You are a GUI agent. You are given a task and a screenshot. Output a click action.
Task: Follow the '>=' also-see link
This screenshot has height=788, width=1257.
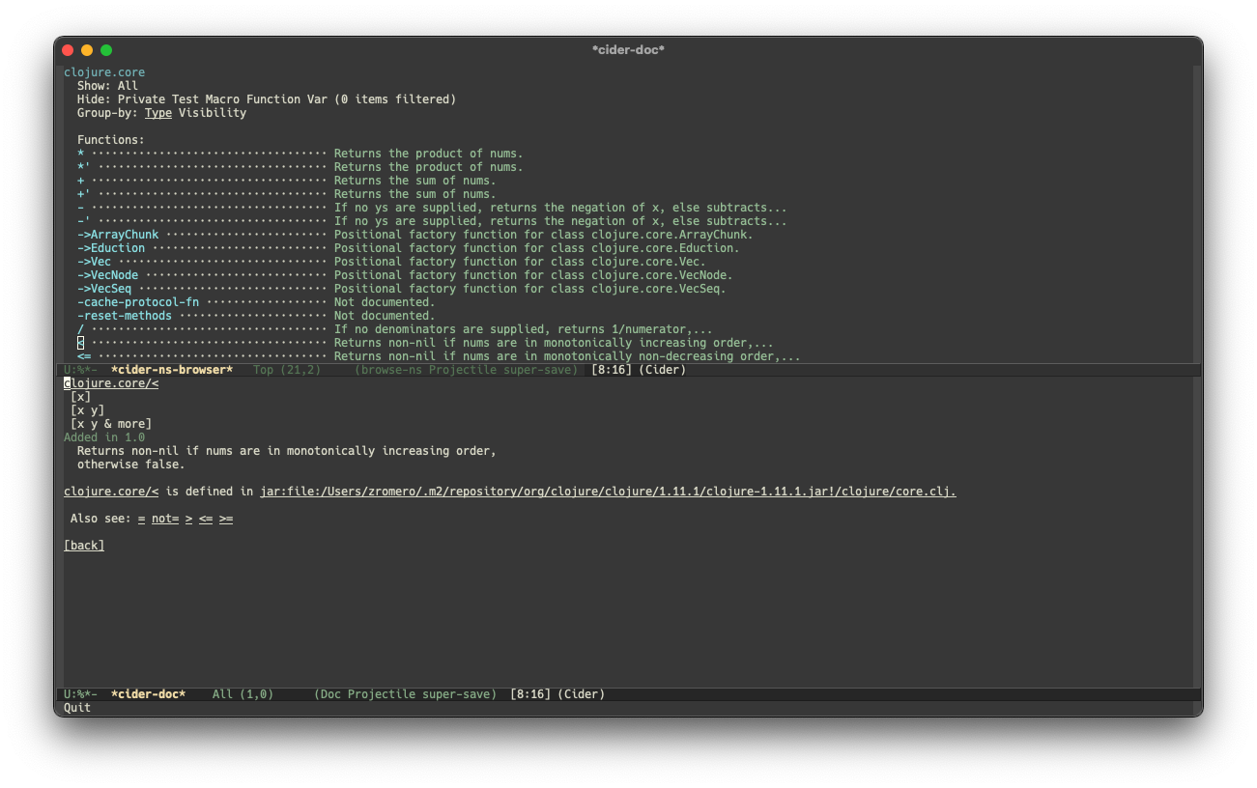[226, 519]
